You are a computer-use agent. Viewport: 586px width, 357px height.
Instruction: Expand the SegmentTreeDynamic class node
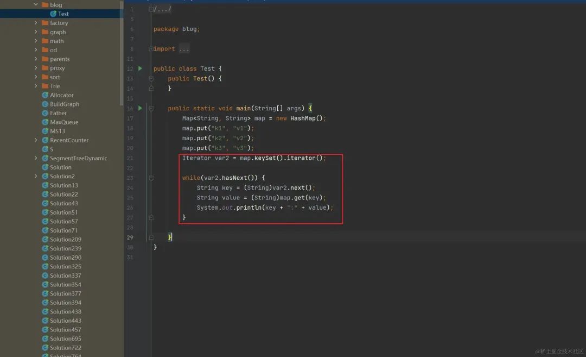36,158
